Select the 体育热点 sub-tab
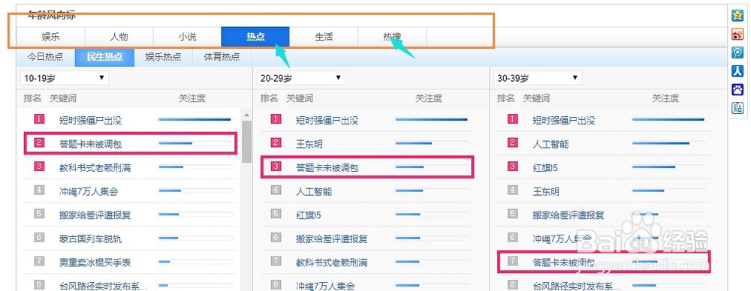The height and width of the screenshot is (291, 751). 222,57
